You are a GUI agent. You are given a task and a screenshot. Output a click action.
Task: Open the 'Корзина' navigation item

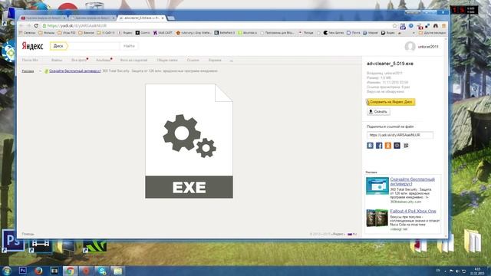pos(215,60)
